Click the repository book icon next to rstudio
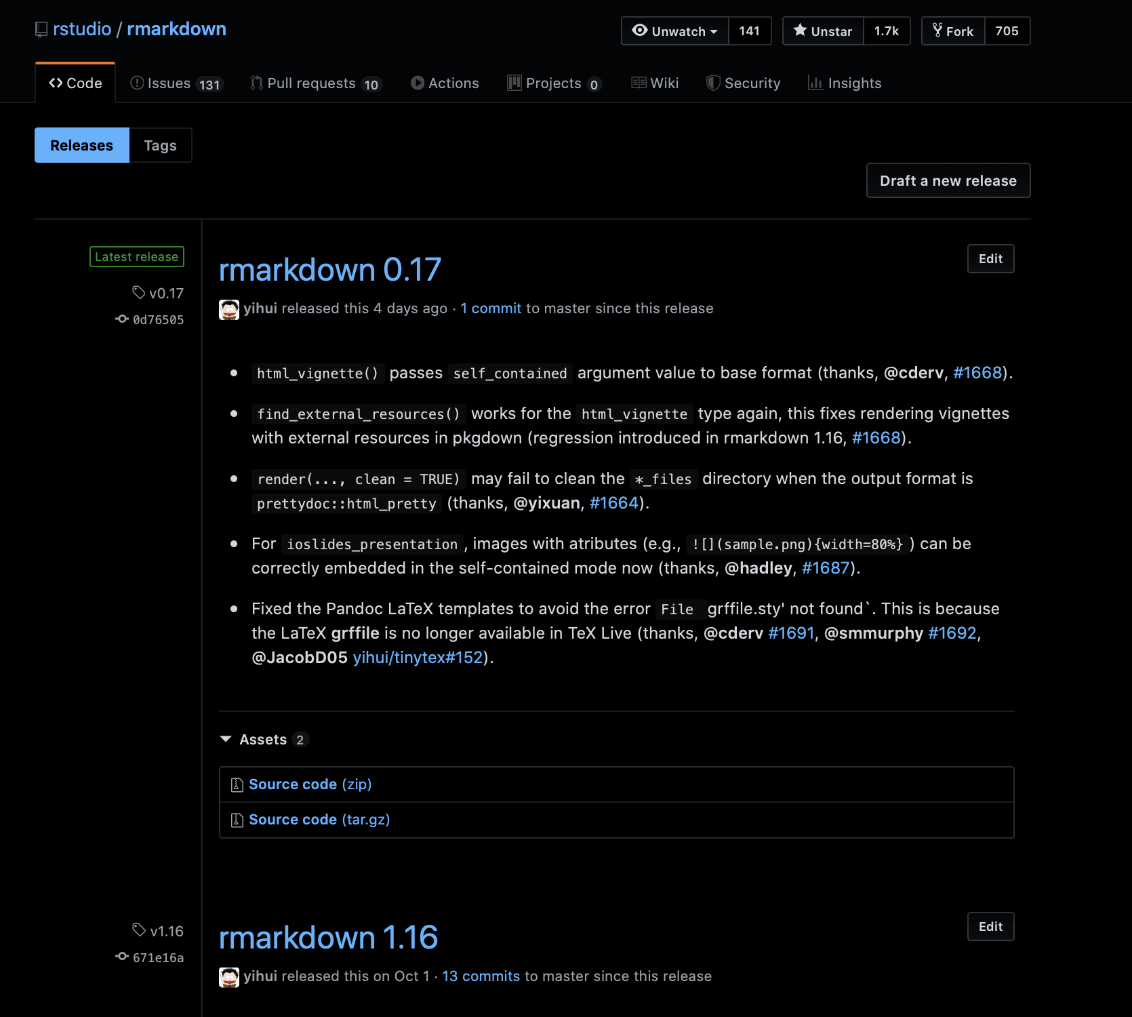The image size is (1132, 1017). point(41,28)
